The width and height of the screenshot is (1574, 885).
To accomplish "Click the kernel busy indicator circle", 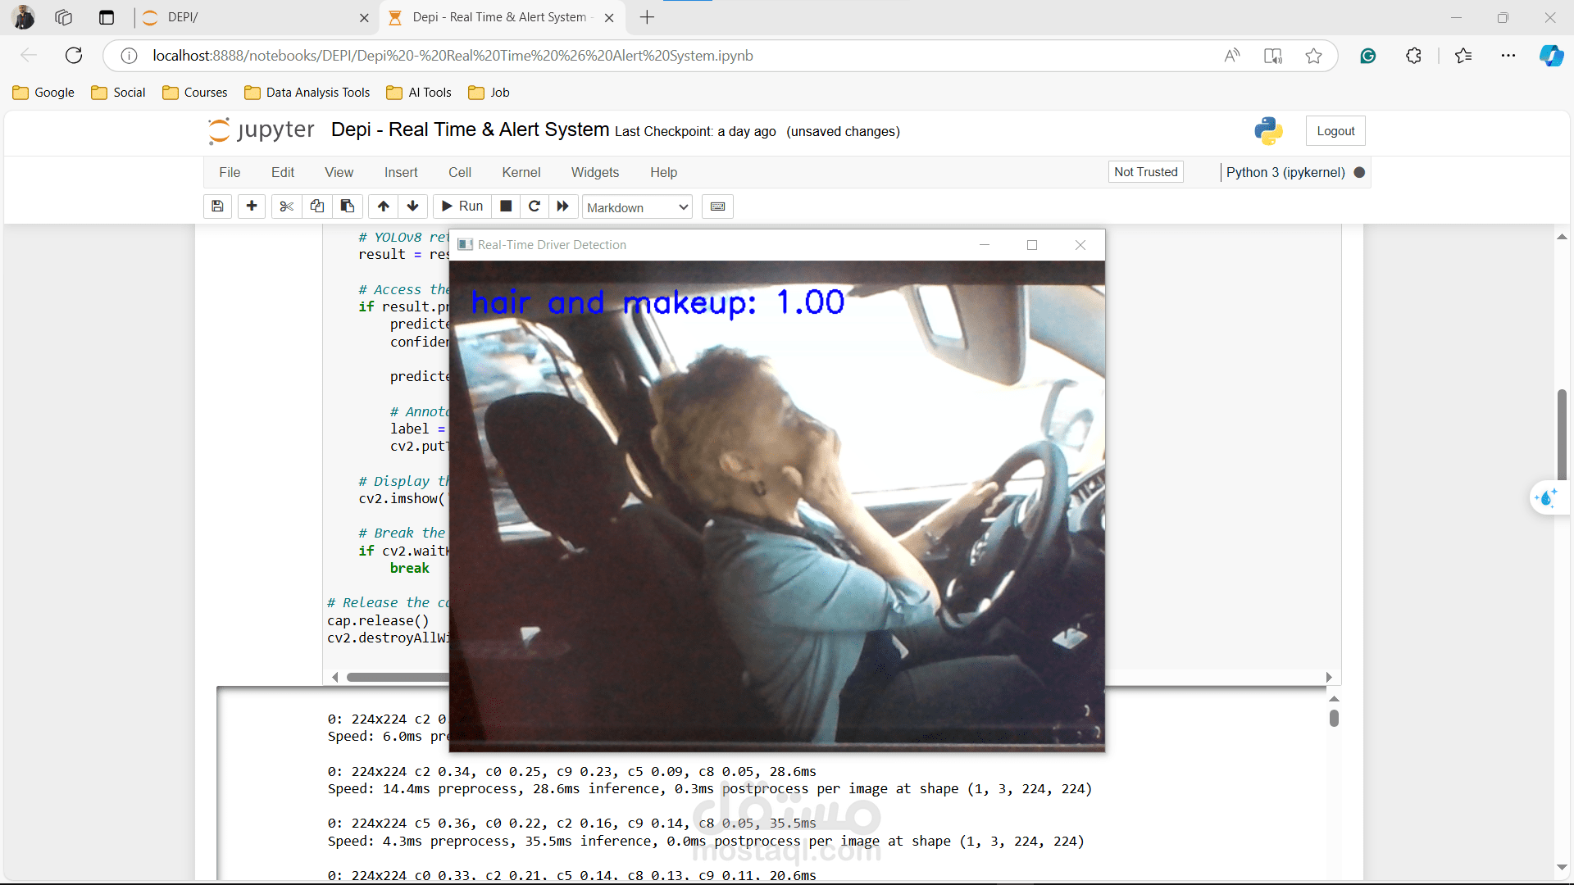I will pyautogui.click(x=1359, y=172).
